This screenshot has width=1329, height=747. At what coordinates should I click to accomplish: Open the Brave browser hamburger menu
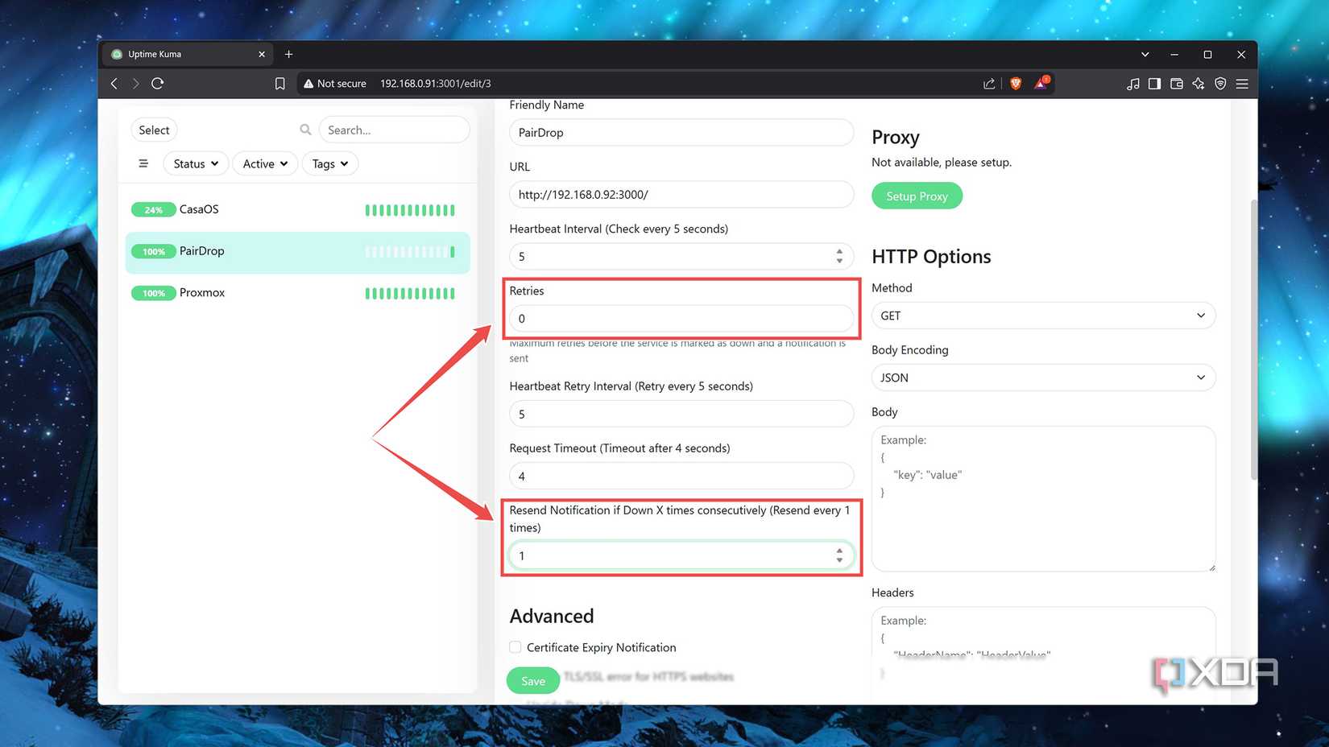[1241, 83]
